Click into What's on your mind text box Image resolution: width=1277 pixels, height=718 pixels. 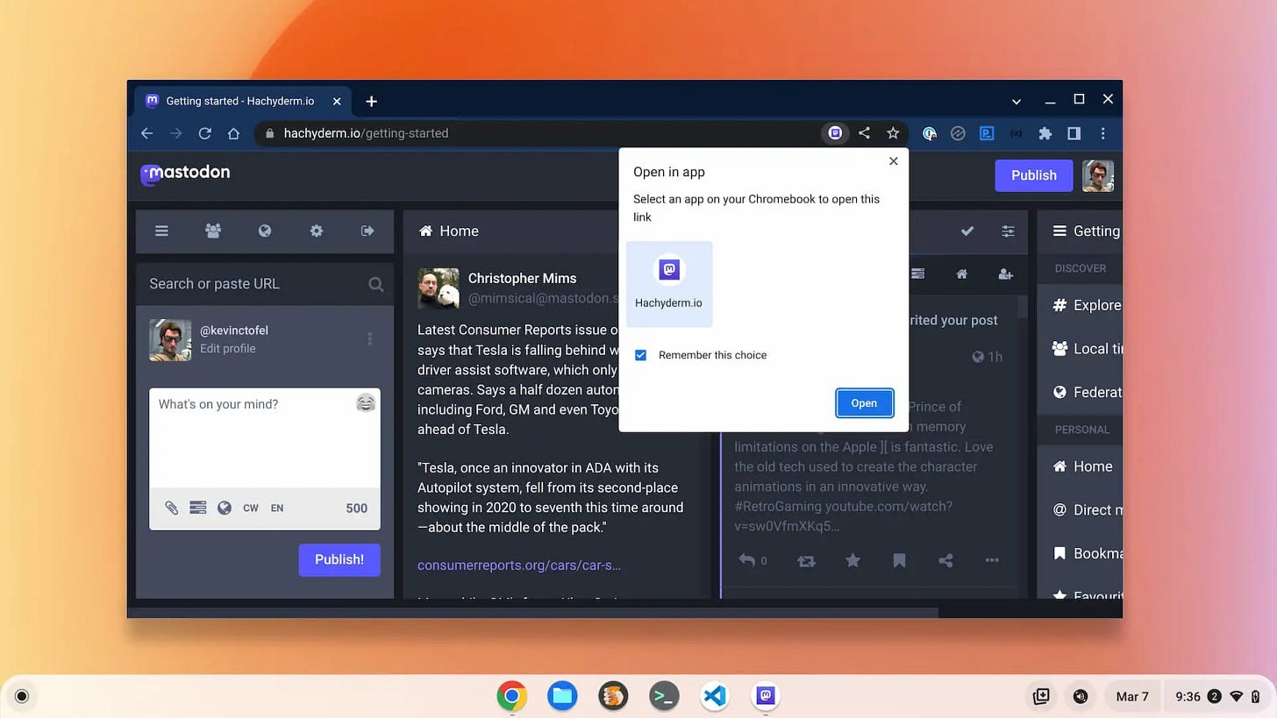pyautogui.click(x=265, y=438)
